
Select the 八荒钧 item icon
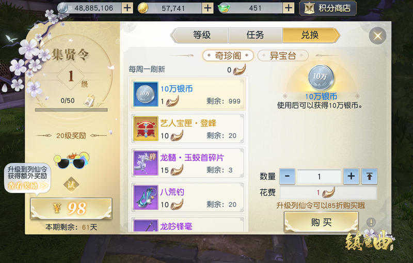click(x=146, y=197)
